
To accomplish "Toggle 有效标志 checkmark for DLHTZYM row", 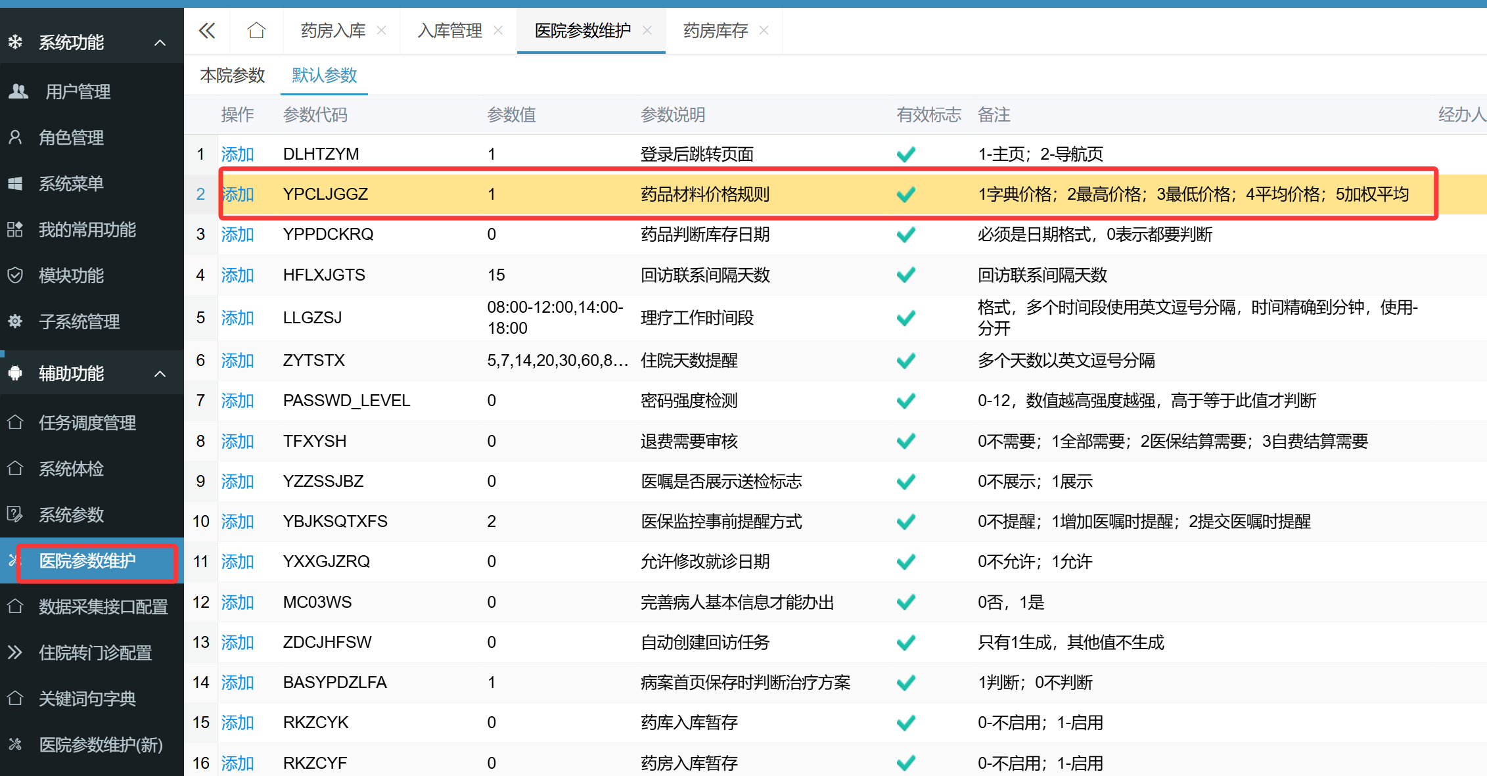I will pos(905,154).
